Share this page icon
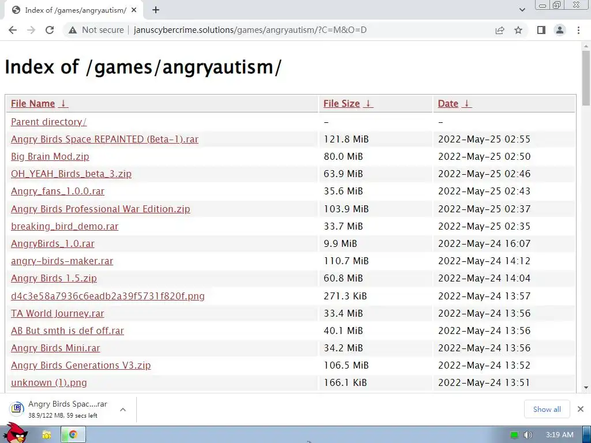The image size is (591, 443). pyautogui.click(x=500, y=30)
